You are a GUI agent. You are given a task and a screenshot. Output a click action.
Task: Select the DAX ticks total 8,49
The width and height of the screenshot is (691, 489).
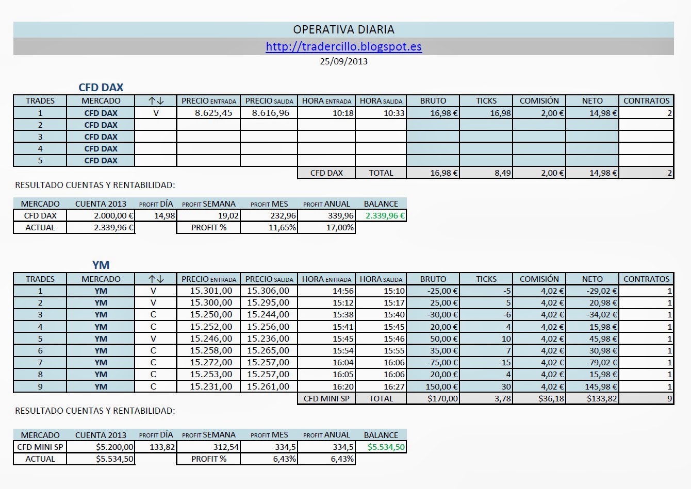click(x=502, y=173)
